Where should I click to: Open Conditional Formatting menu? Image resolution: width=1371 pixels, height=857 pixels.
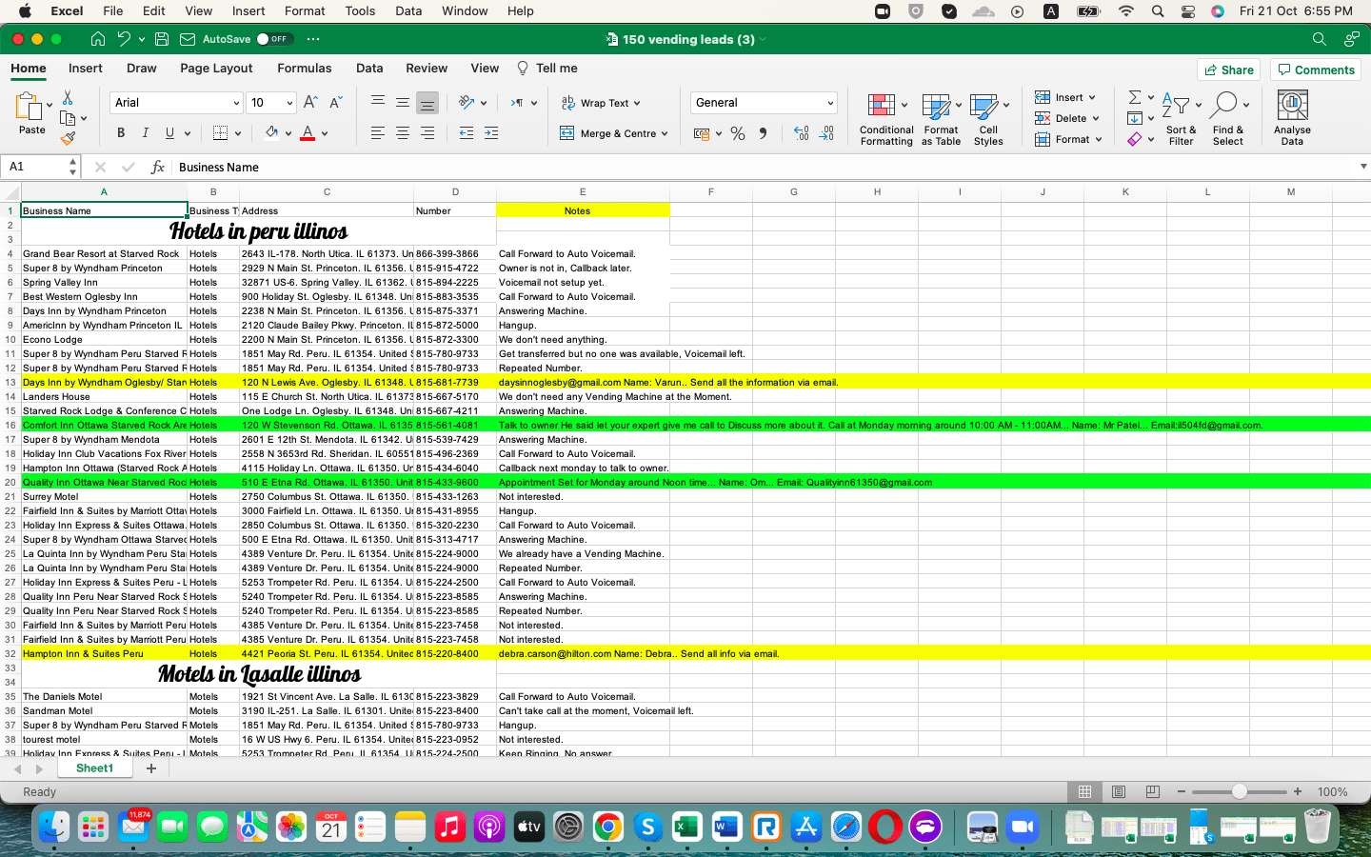886,118
